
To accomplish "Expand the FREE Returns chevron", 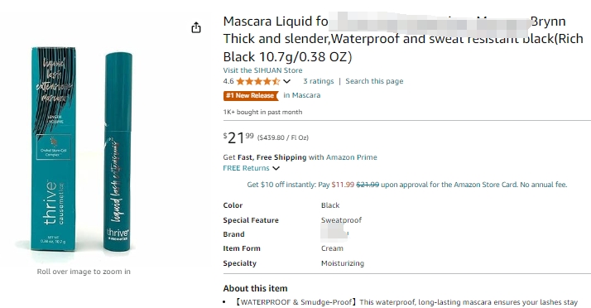I will point(276,168).
